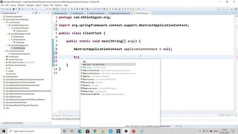Viewport: 238px width, 134px height.
Task: Collapse the main method fold marker at line 7
Action: tap(58, 41)
